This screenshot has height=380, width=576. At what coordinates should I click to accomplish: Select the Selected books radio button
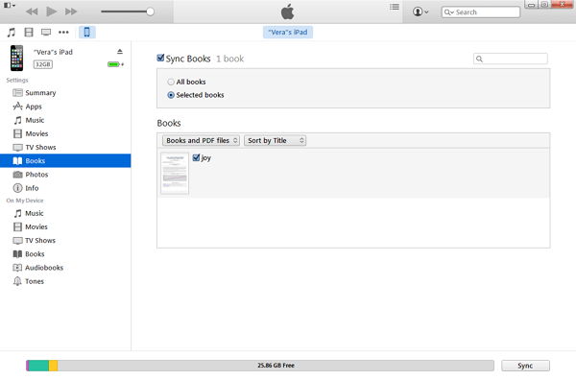(x=171, y=95)
